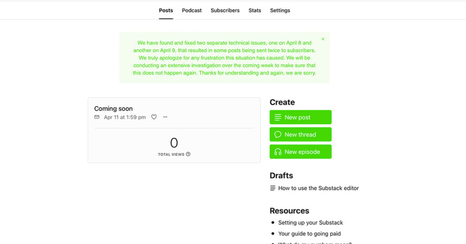View the Stats tab
The image size is (466, 244).
point(255,10)
